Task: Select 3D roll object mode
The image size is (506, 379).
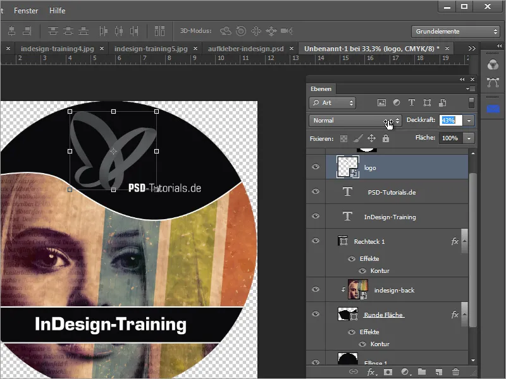Action: (x=241, y=31)
